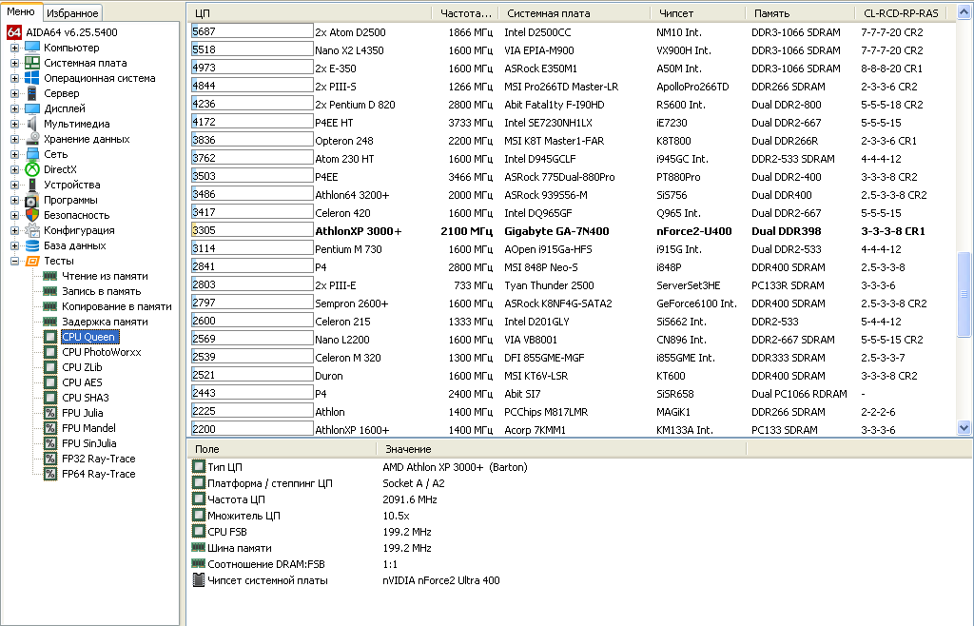Click the memory chip icon beside Чтение из памяти

(x=50, y=276)
